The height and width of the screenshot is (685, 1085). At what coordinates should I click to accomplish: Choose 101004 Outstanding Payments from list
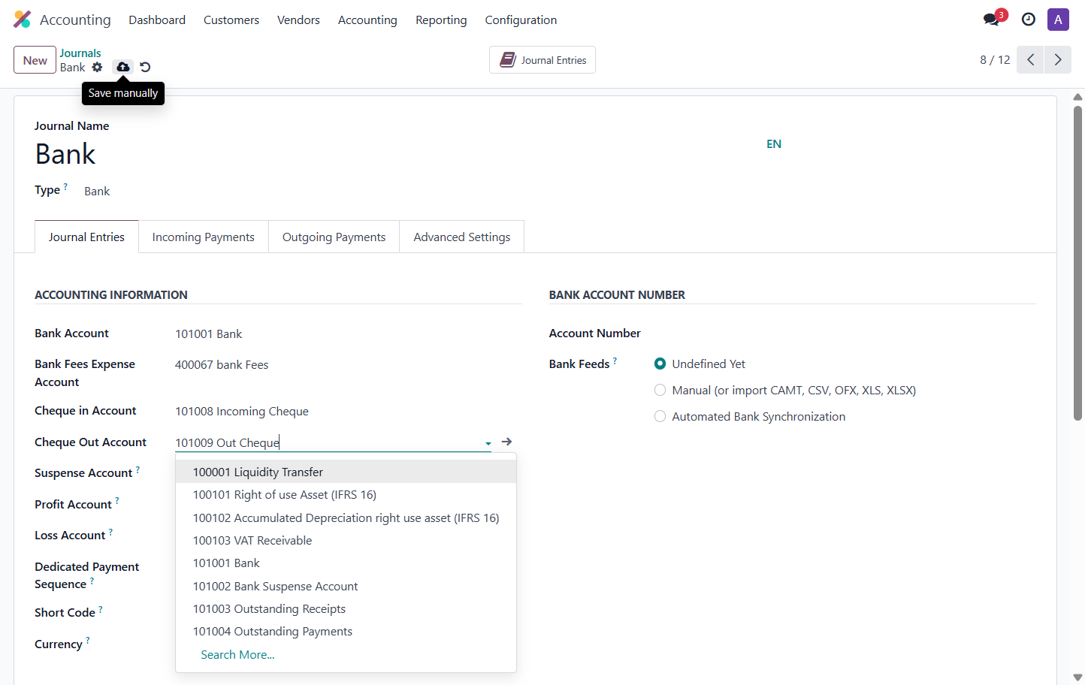(x=346, y=631)
